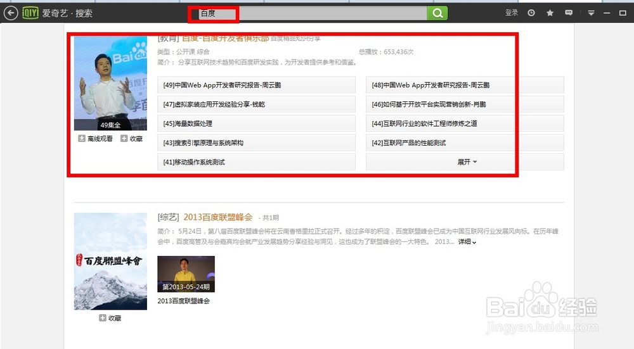This screenshot has height=349, width=634.
Task: Add 百度开发者俱乐部 to favorites via 收藏
Action: pyautogui.click(x=132, y=139)
